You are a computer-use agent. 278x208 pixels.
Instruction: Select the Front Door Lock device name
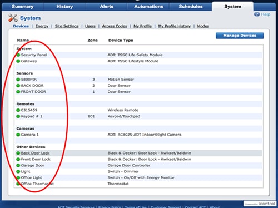36,159
